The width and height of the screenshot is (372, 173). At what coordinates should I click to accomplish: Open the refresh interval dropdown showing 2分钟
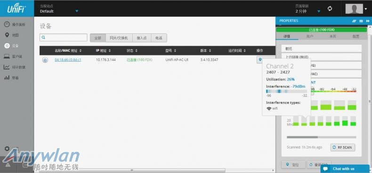coord(319,11)
